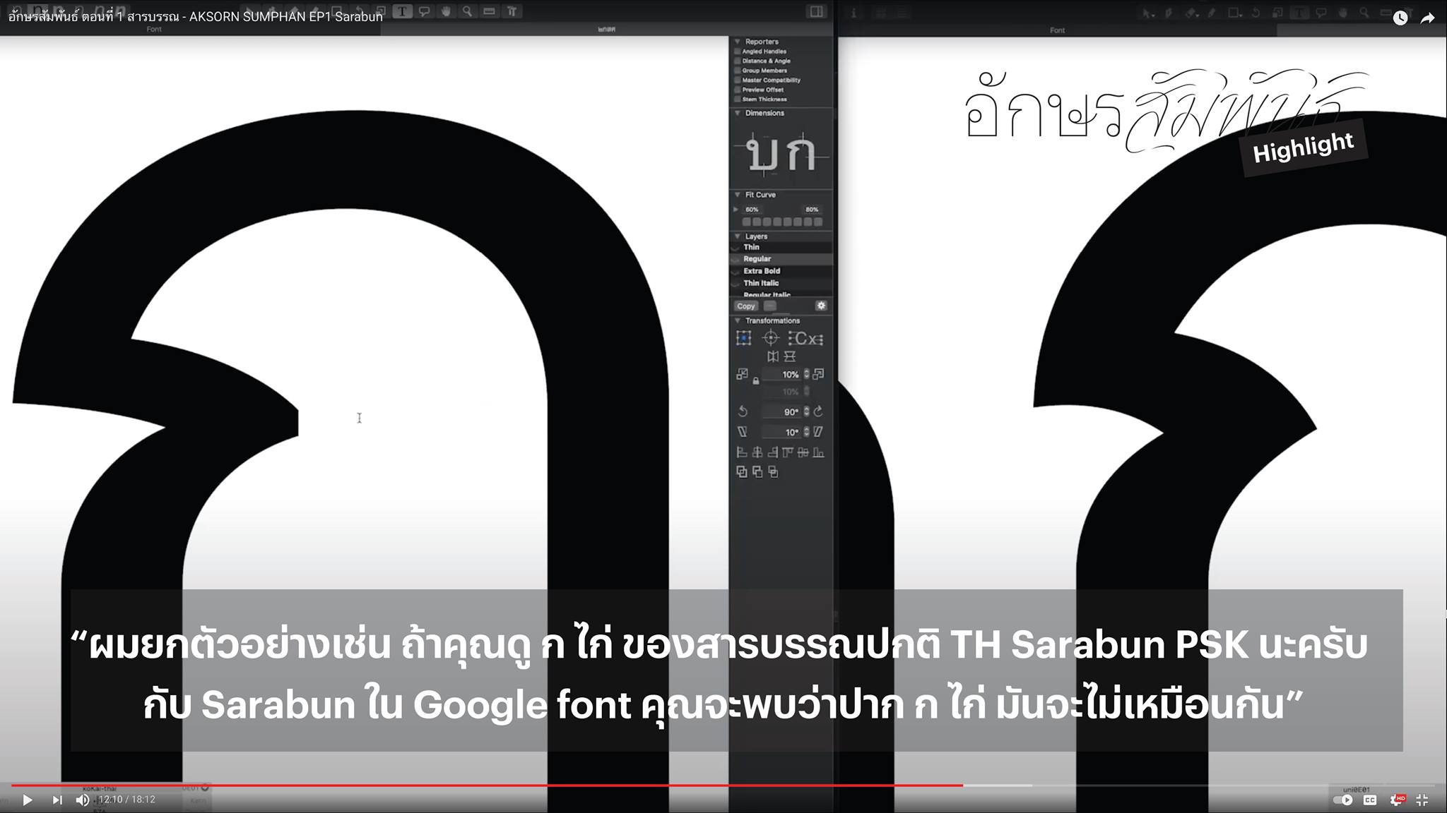The height and width of the screenshot is (813, 1447).
Task: Click the 80% Fit Curve field
Action: 813,210
